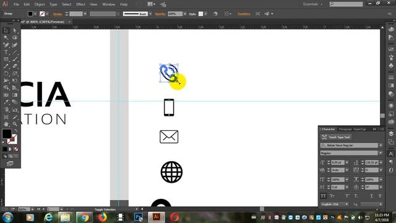The width and height of the screenshot is (396, 223).
Task: Open the Layers panel icon in right dock
Action: point(391,134)
